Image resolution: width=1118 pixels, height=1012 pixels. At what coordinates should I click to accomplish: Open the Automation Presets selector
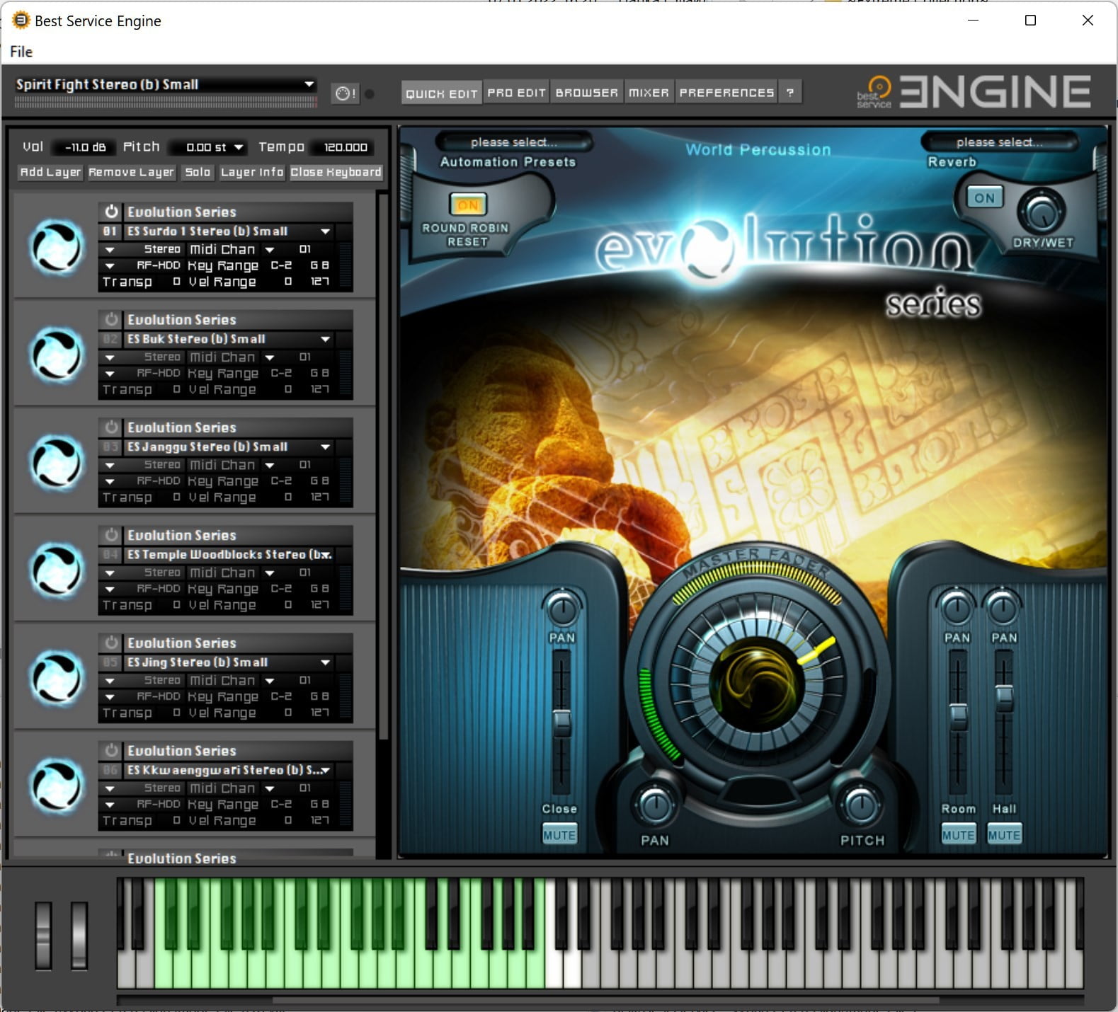[x=513, y=142]
